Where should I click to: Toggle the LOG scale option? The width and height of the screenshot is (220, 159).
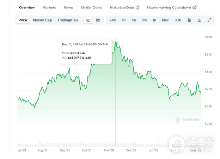(x=178, y=20)
